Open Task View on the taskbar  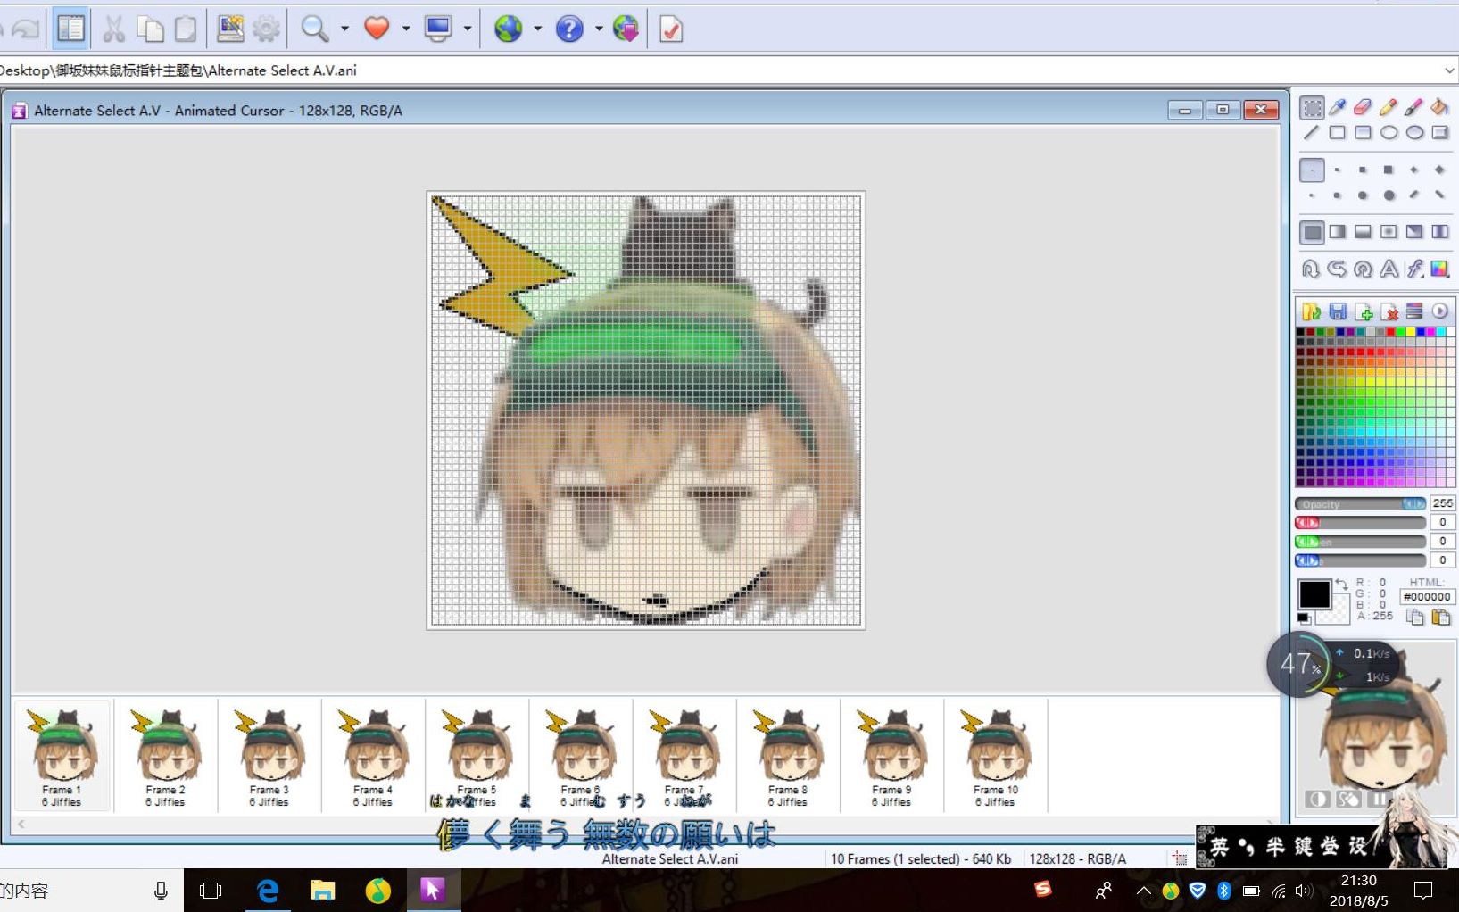(211, 891)
